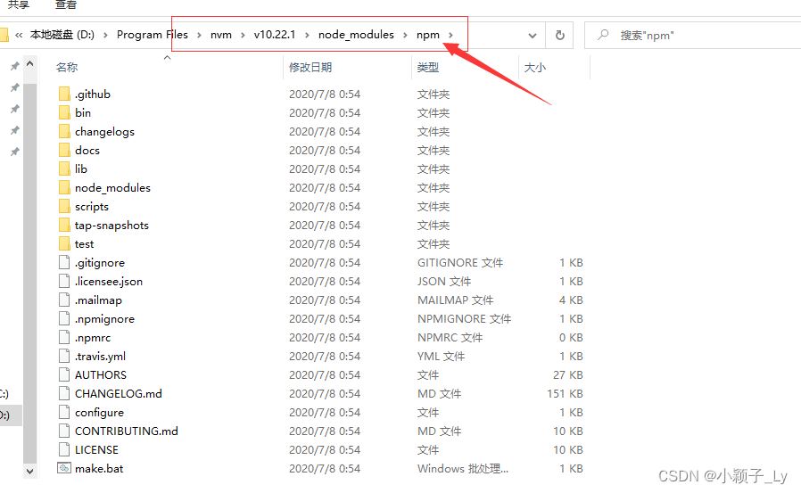Click the navigation pane scrollbar thumb
This screenshot has width=801, height=493.
(x=29, y=273)
